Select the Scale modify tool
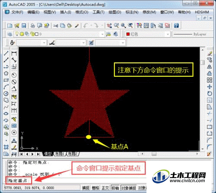 coord(210,100)
